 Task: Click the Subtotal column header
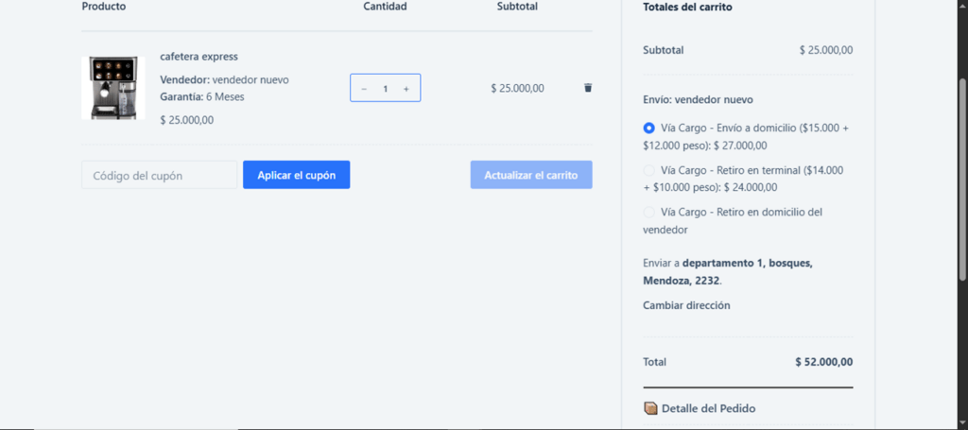pos(517,7)
